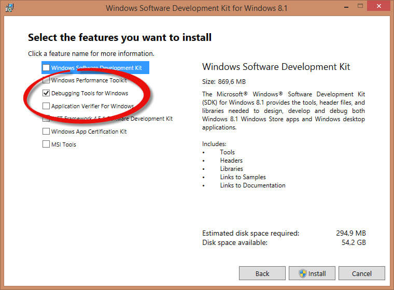Go to previous step with Back button
The width and height of the screenshot is (394, 290).
point(262,273)
